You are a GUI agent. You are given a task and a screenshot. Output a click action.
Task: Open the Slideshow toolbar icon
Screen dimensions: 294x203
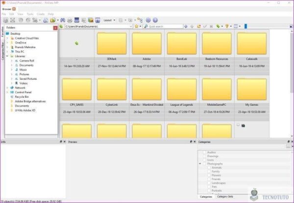(x=91, y=20)
